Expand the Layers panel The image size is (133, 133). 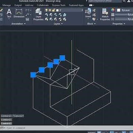[x=58, y=24]
